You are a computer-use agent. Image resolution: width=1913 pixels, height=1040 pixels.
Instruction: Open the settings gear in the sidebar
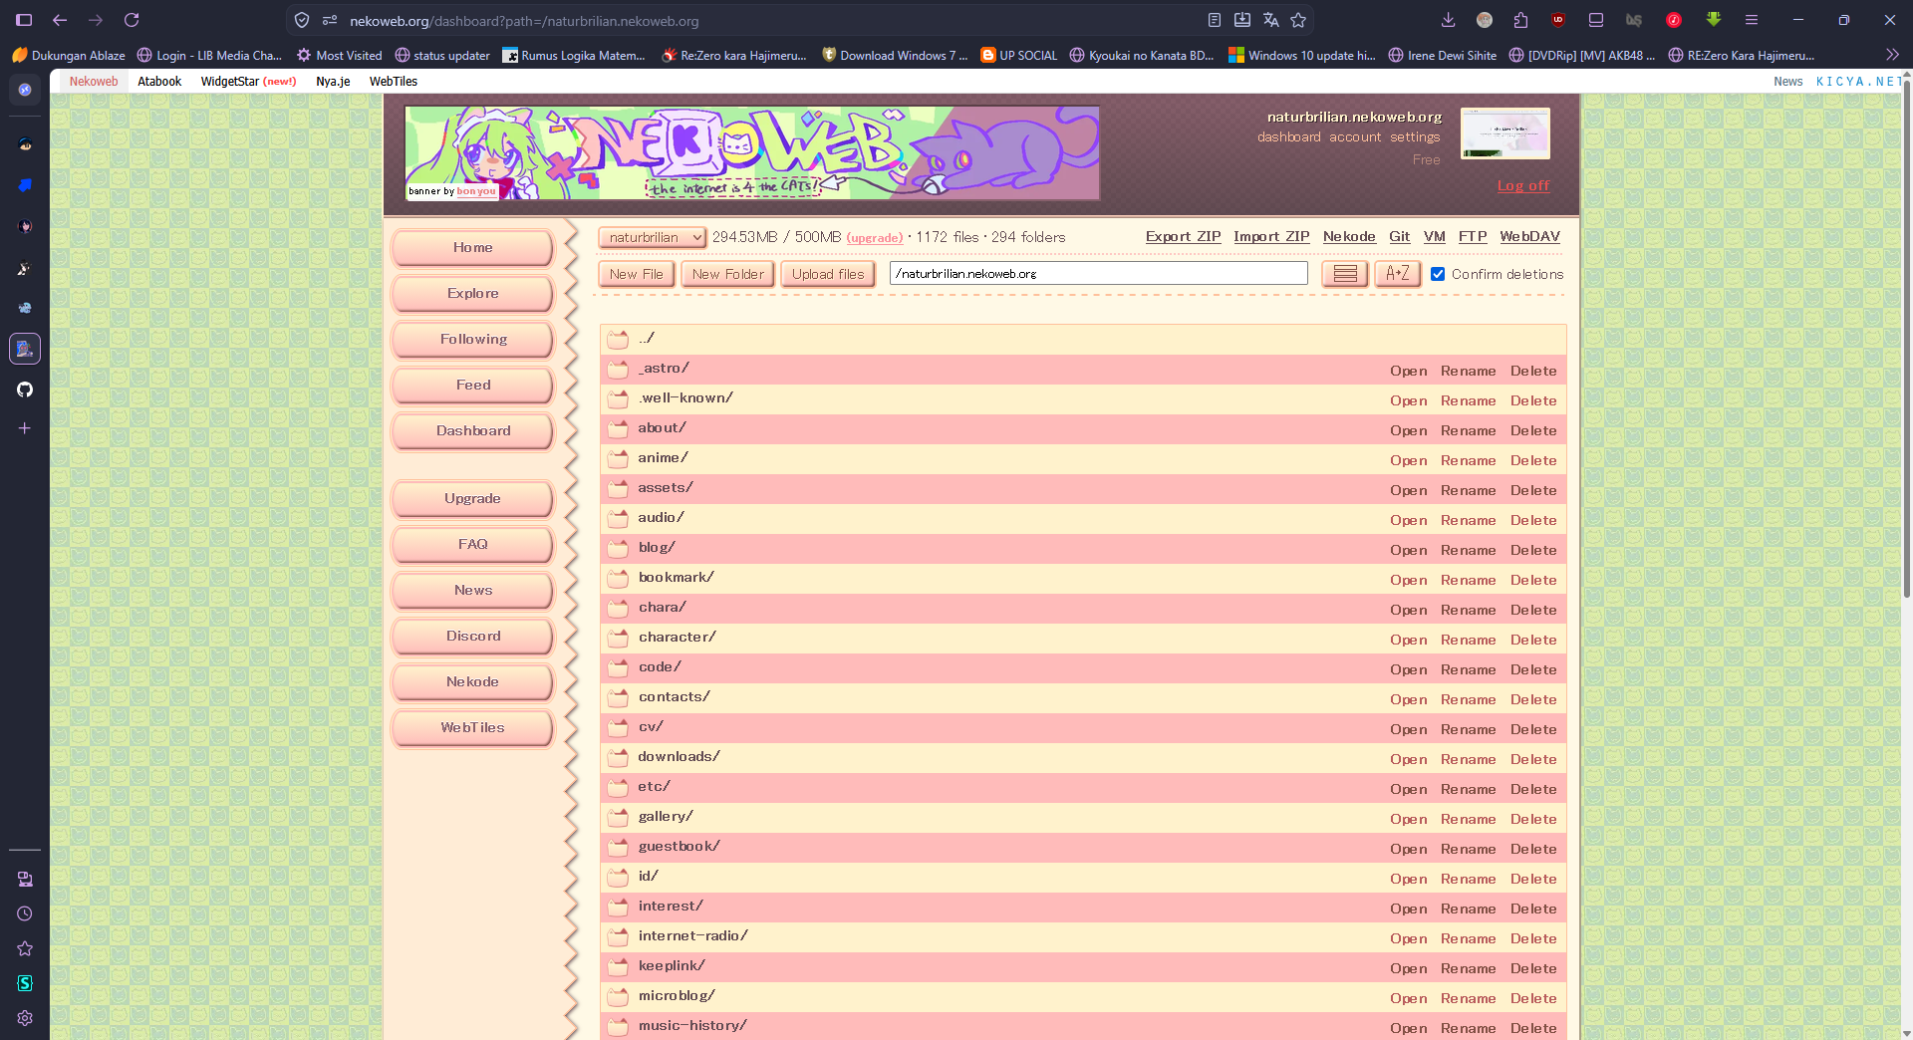click(25, 1018)
